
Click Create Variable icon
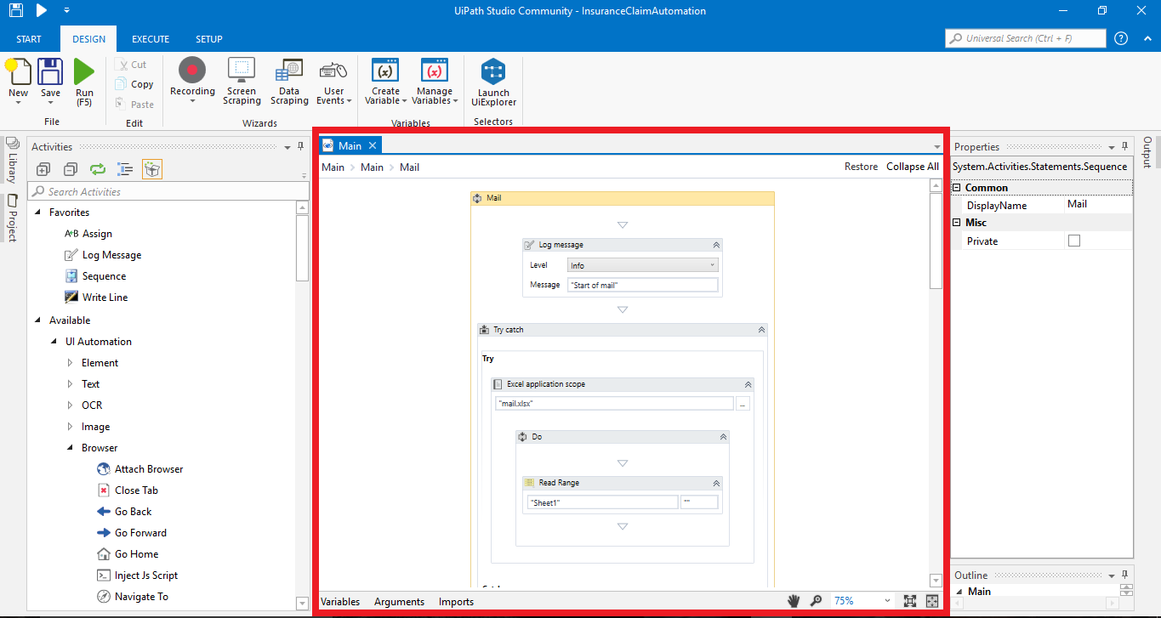click(386, 71)
